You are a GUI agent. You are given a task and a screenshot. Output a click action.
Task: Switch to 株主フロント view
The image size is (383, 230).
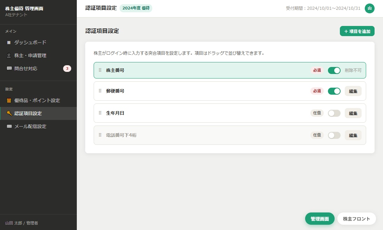(356, 218)
